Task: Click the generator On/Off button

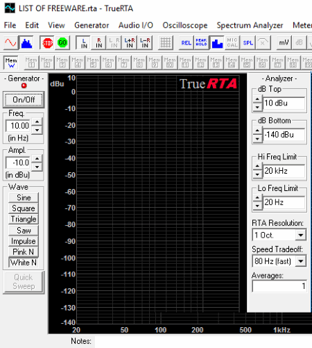Action: pos(24,99)
